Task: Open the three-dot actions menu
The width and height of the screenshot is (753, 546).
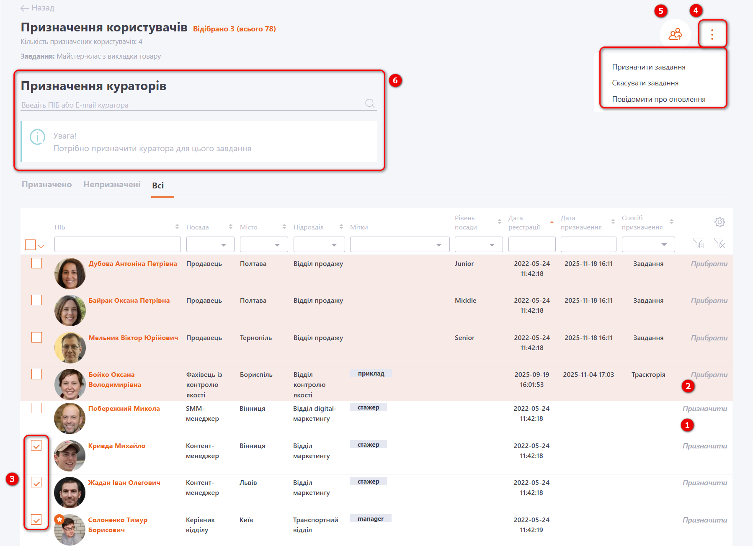Action: [712, 34]
